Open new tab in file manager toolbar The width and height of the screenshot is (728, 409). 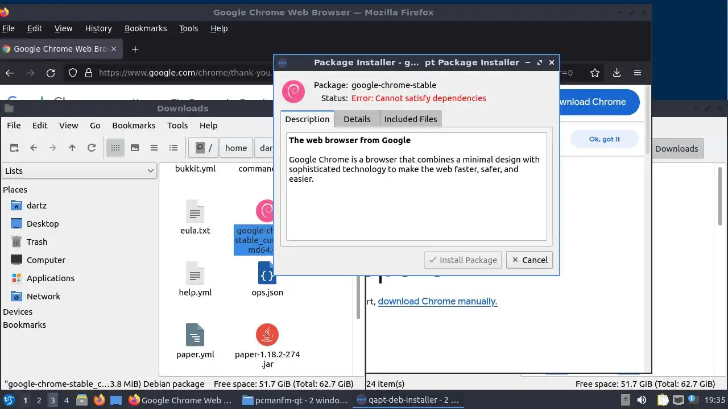15,148
